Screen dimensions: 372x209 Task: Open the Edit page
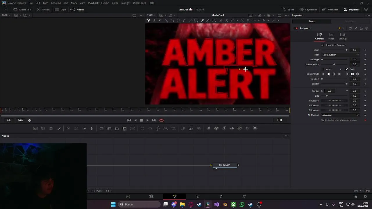point(151,197)
